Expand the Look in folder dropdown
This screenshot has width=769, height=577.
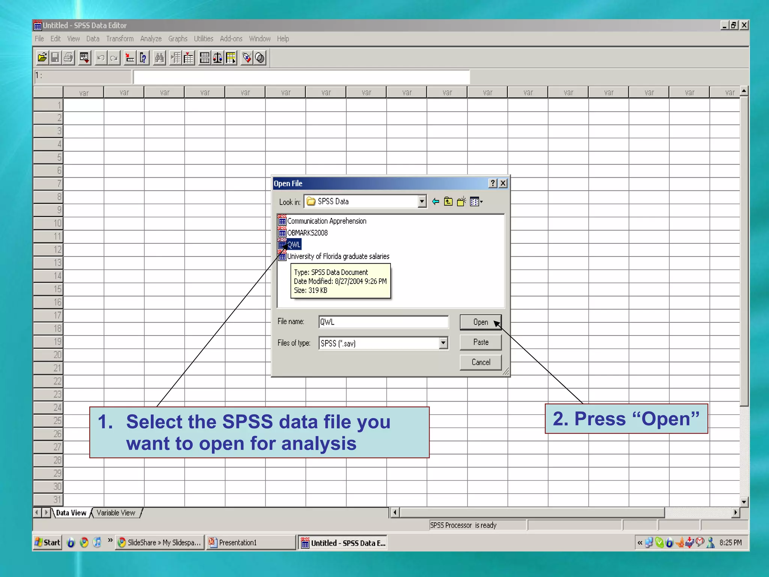[x=422, y=202]
